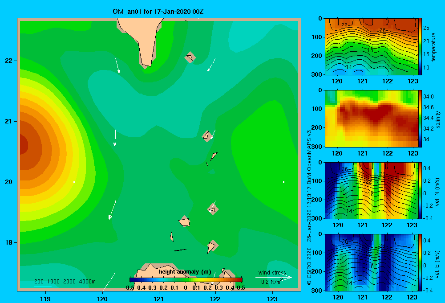Click longitude label 123 below the main map
Screen dimensions: 445x303
point(272,299)
